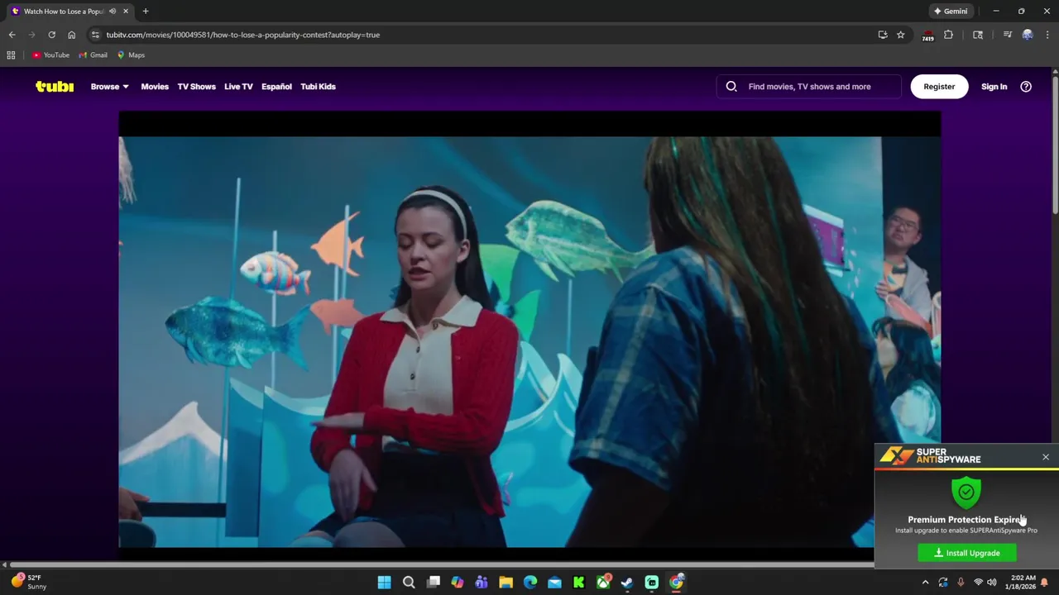Image resolution: width=1059 pixels, height=595 pixels.
Task: Open the extension with 7419 badge
Action: pyautogui.click(x=928, y=36)
